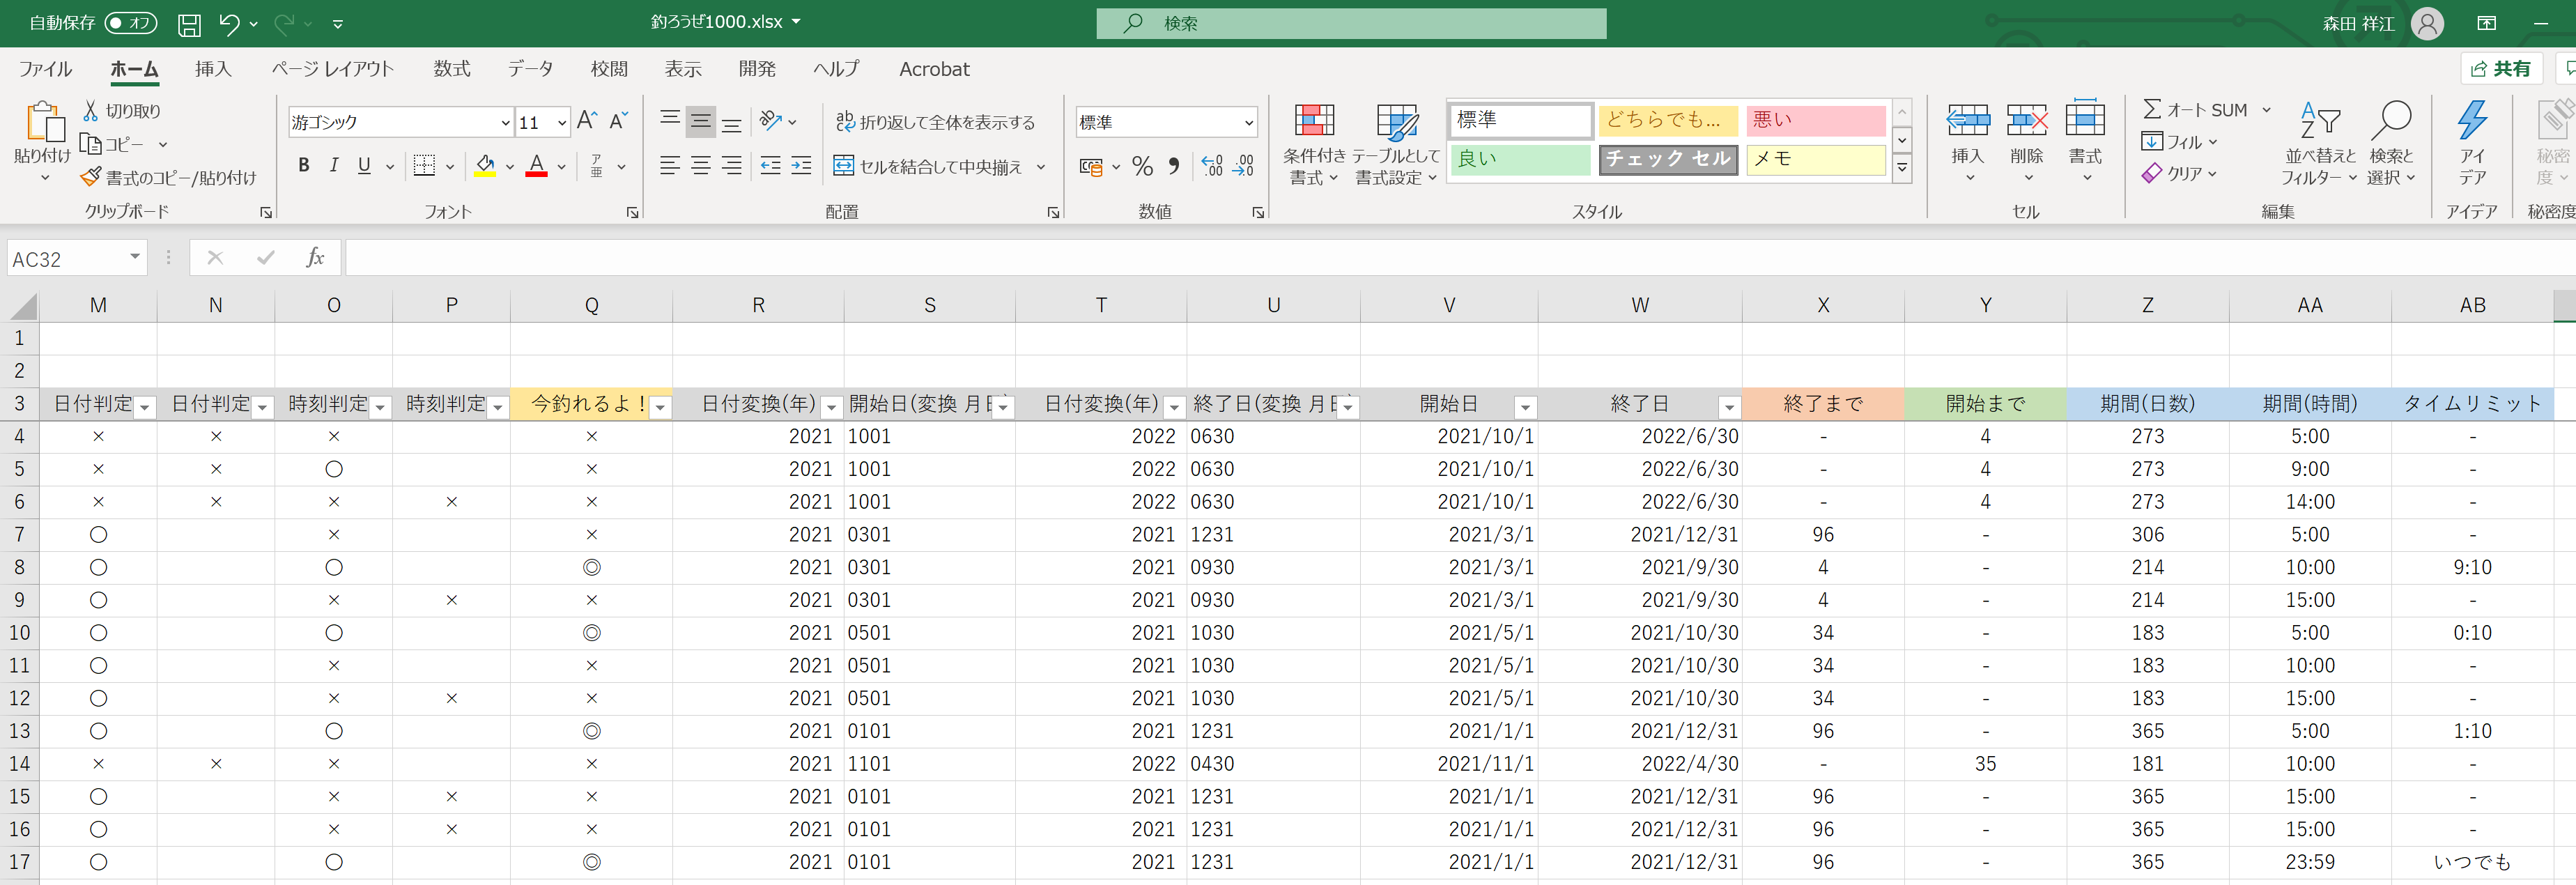Apply comma style number format

pyautogui.click(x=1174, y=166)
